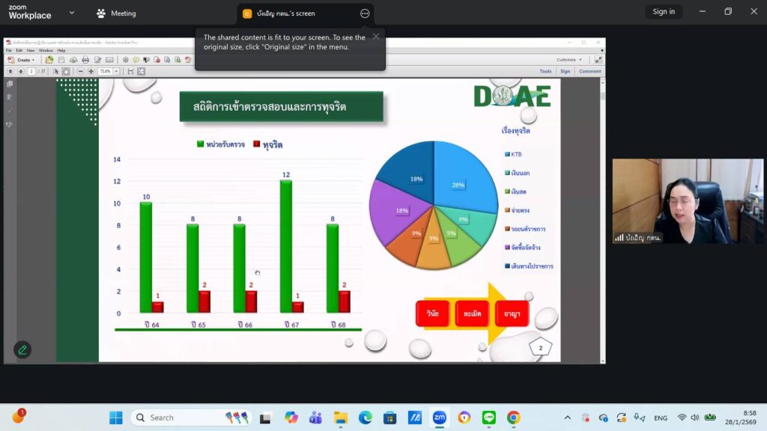Click the red อาญา button on the slide
Viewport: 767px width, 431px height.
pyautogui.click(x=512, y=314)
